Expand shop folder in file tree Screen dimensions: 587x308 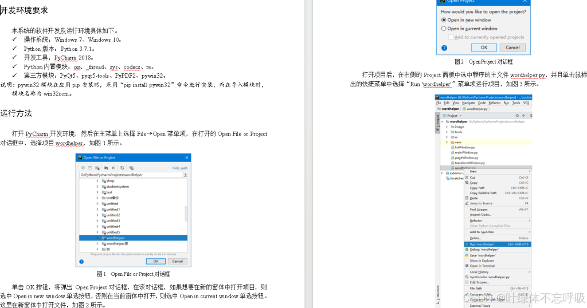97,181
